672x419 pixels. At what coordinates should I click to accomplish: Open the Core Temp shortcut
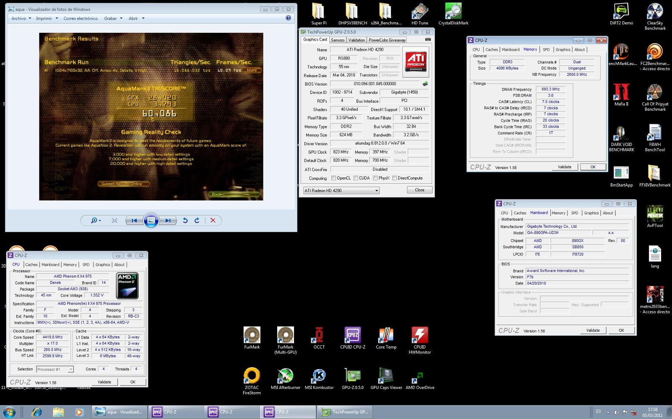pos(386,335)
